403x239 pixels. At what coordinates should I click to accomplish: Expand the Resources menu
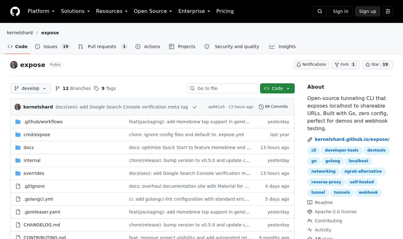coord(112,11)
